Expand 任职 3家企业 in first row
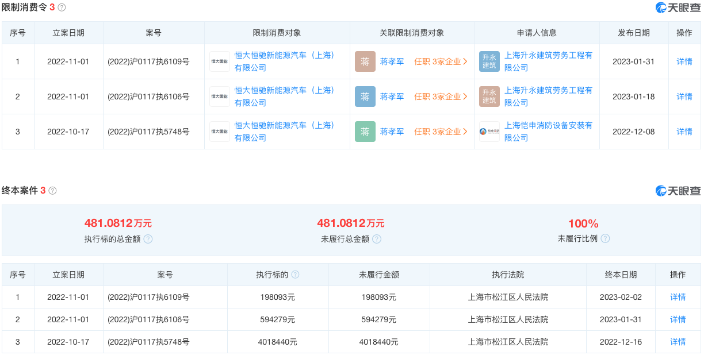 click(x=441, y=61)
